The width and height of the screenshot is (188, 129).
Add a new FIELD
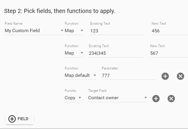tap(19, 119)
